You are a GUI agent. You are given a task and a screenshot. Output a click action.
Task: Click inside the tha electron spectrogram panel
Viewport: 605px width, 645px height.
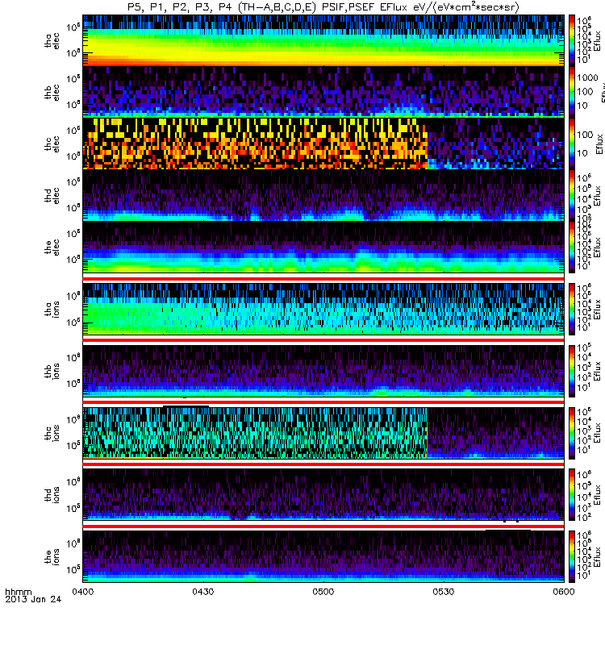[323, 40]
